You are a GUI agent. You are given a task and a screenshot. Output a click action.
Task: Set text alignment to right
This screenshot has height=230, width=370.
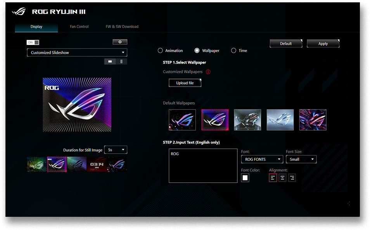point(292,178)
